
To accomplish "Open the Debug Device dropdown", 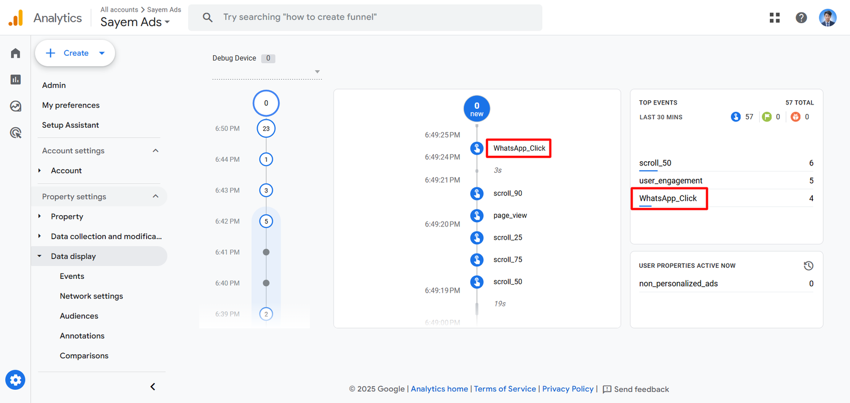I will pyautogui.click(x=317, y=72).
